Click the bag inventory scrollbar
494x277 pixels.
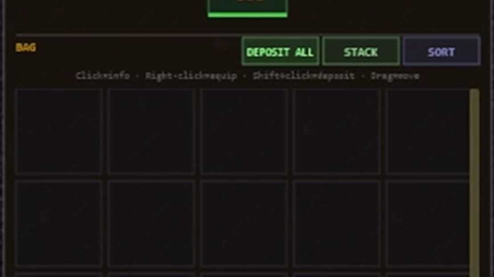(x=474, y=183)
